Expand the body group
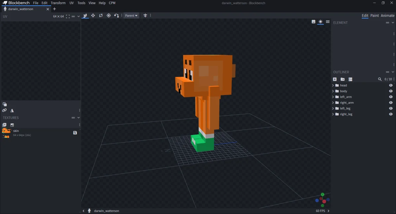The height and width of the screenshot is (214, 396). pyautogui.click(x=333, y=91)
